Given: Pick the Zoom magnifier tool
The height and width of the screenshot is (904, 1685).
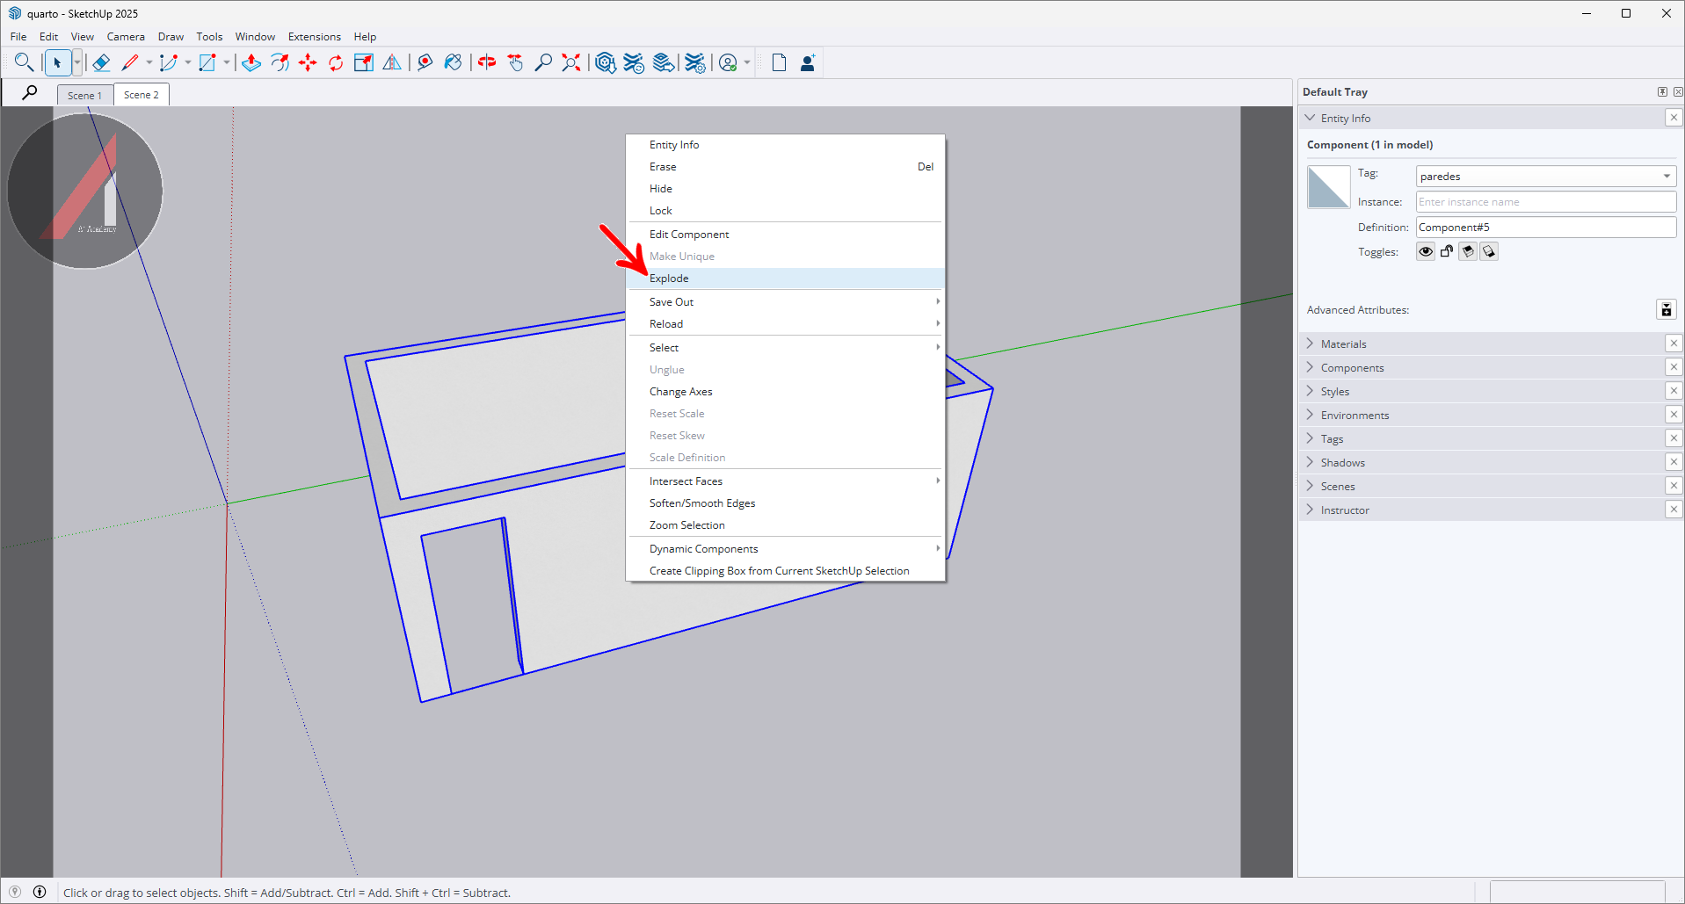Looking at the screenshot, I should point(543,62).
